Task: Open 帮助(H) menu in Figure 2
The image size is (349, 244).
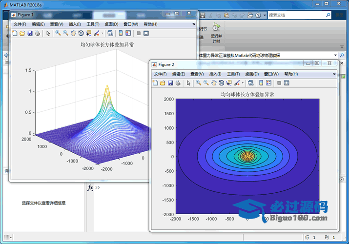Action: (x=291, y=74)
